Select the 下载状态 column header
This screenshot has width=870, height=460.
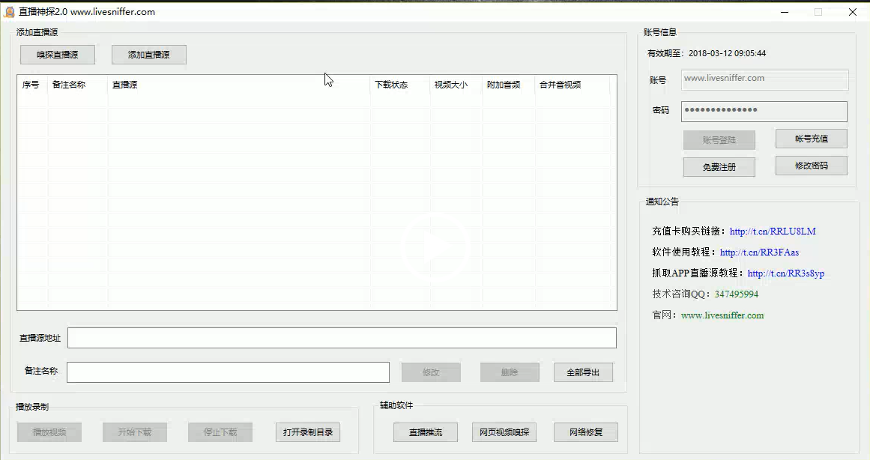(x=400, y=85)
